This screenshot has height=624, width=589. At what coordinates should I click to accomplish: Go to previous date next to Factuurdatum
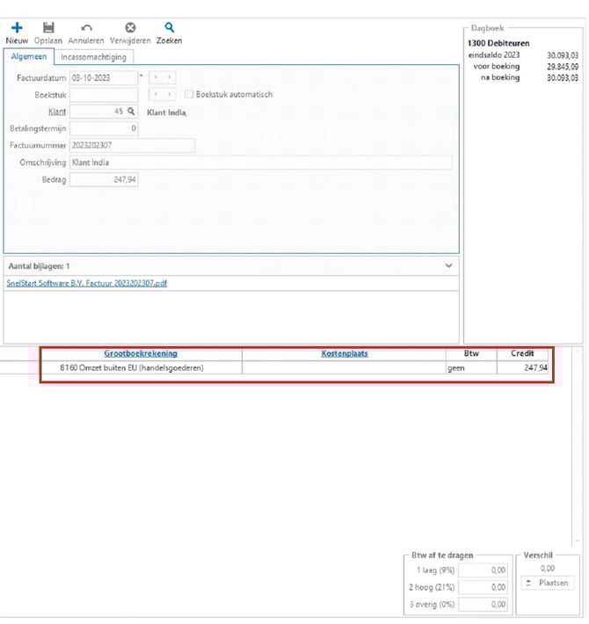pyautogui.click(x=156, y=78)
